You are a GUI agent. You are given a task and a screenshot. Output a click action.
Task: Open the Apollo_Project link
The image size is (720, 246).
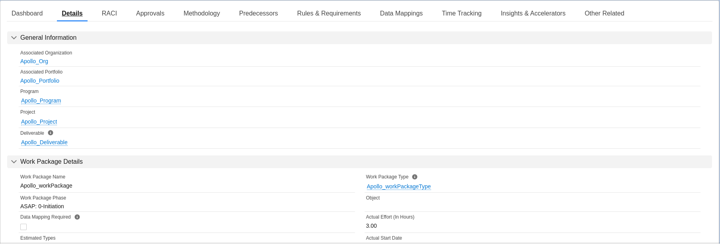(x=39, y=122)
